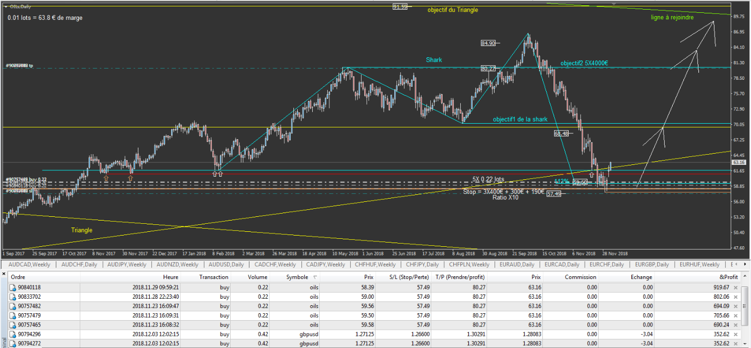Screen dimensions: 751x348
Task: Select the orange arrow marker under 8 Nov 2017
Action: 106,177
